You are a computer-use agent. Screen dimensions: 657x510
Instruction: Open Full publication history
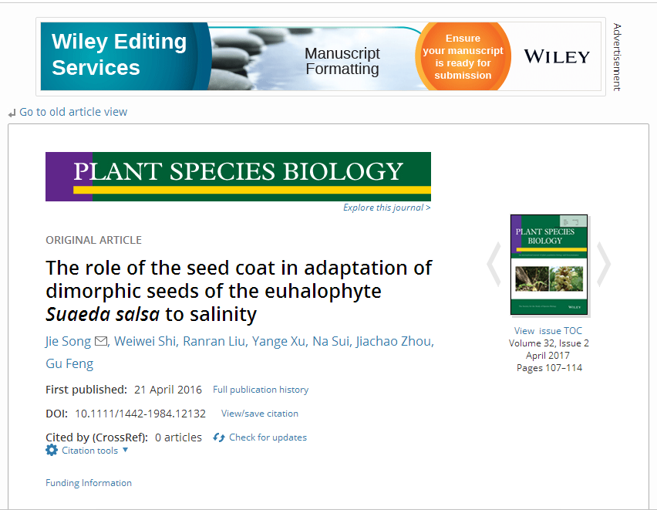coord(261,390)
